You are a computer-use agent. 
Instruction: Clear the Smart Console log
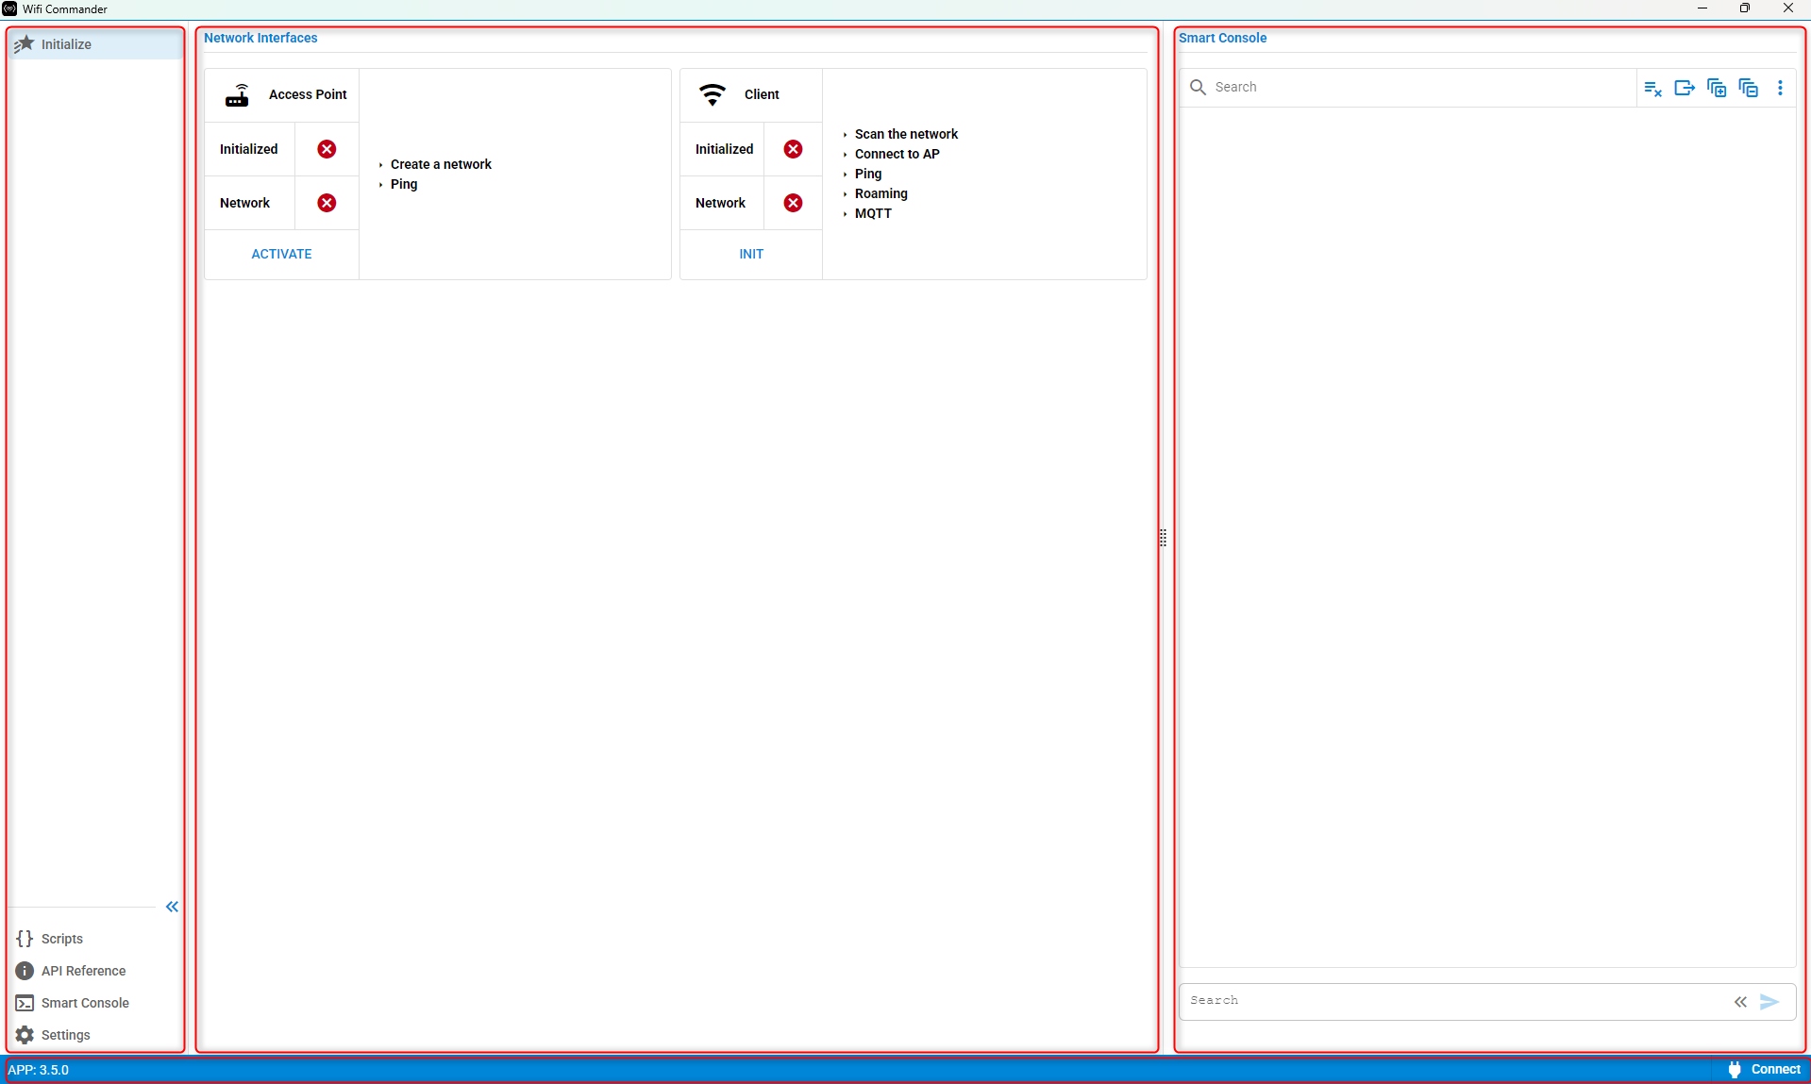click(1652, 88)
